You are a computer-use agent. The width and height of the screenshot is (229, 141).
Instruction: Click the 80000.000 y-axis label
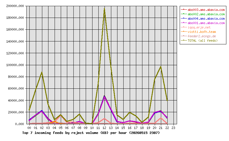coord(16,77)
